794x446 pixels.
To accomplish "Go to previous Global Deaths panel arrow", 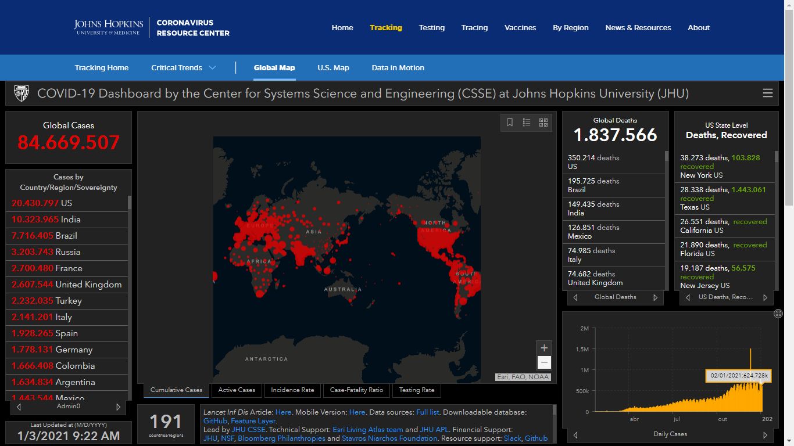I will pyautogui.click(x=575, y=297).
